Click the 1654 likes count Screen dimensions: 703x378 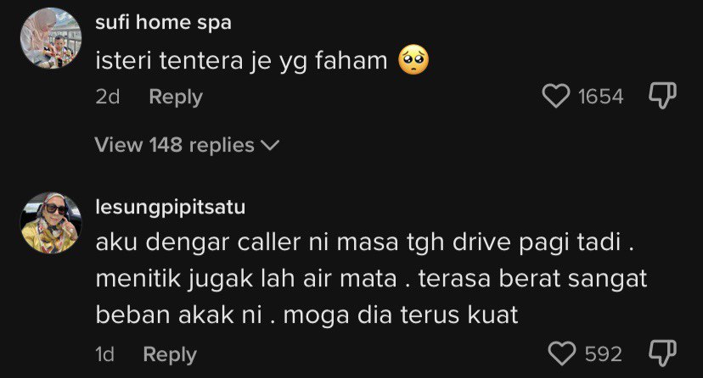tap(600, 97)
